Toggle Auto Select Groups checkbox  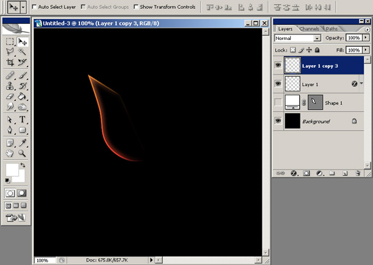(83, 7)
